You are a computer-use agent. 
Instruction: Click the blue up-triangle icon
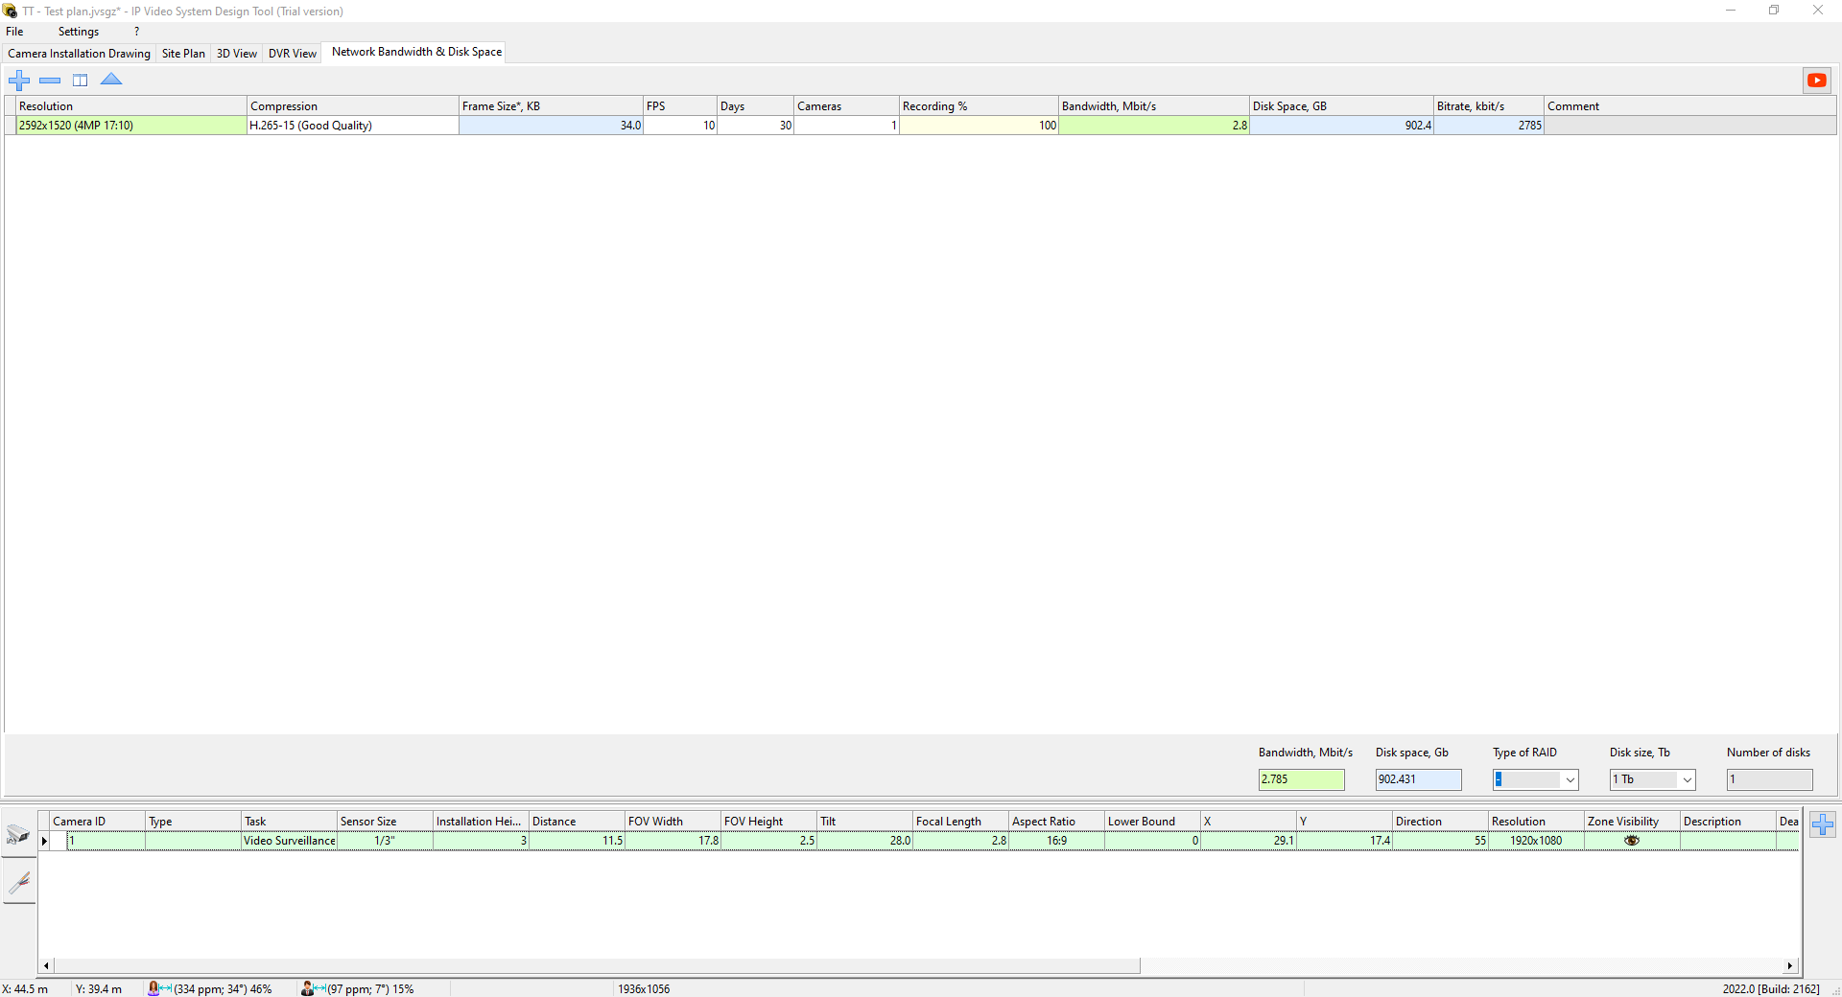[111, 80]
